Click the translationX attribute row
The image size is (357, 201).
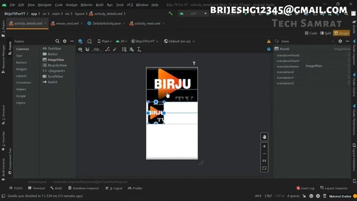312,72
